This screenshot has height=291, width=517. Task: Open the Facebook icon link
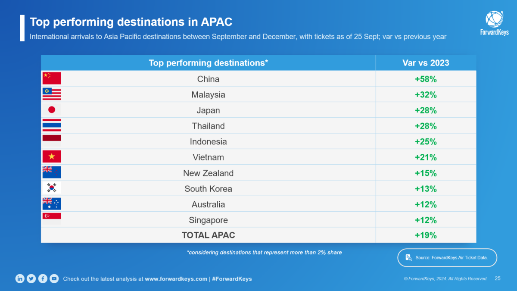point(43,278)
